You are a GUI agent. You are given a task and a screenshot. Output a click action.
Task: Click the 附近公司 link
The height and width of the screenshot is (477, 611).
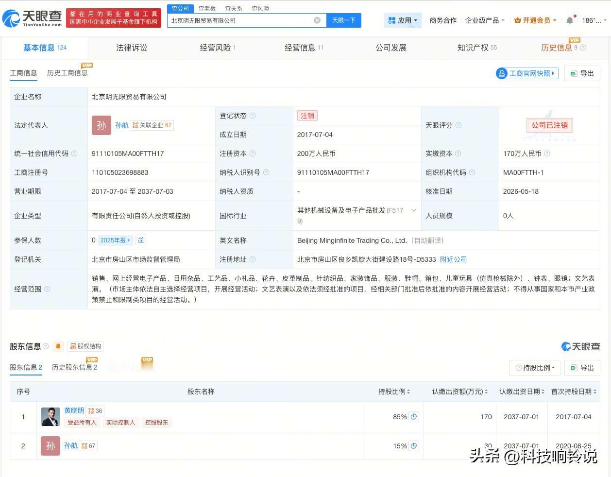[453, 259]
